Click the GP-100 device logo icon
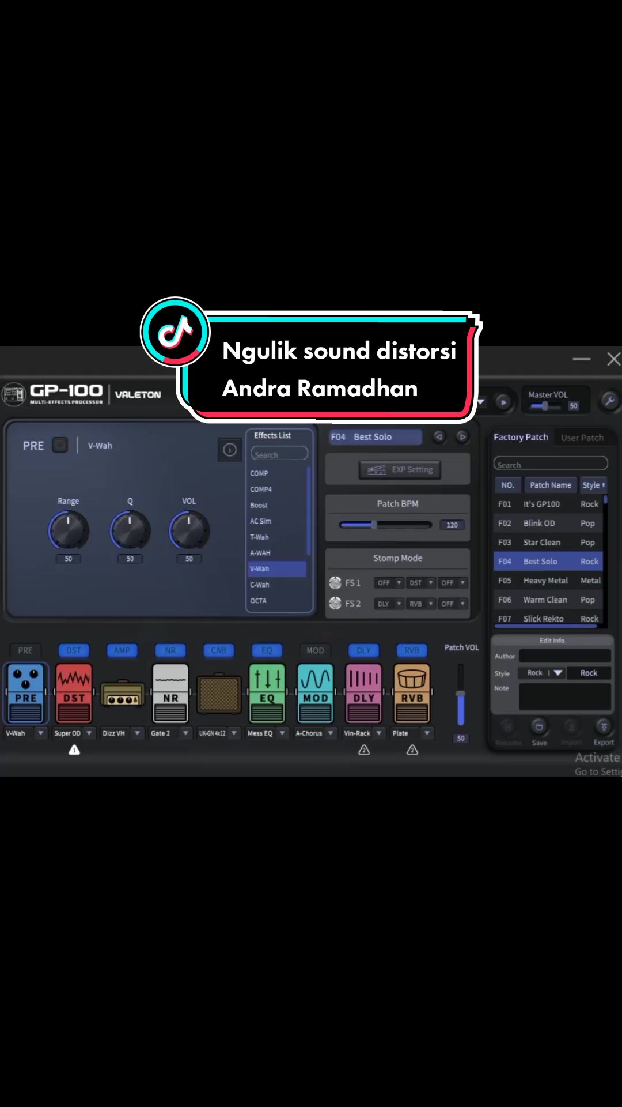 click(13, 394)
